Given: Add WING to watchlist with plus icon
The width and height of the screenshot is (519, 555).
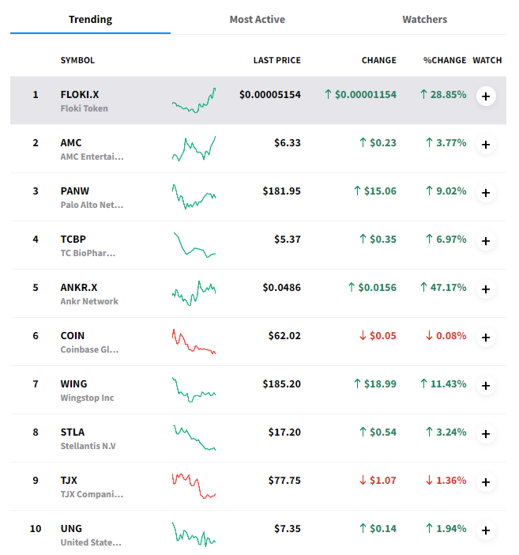Looking at the screenshot, I should point(486,386).
